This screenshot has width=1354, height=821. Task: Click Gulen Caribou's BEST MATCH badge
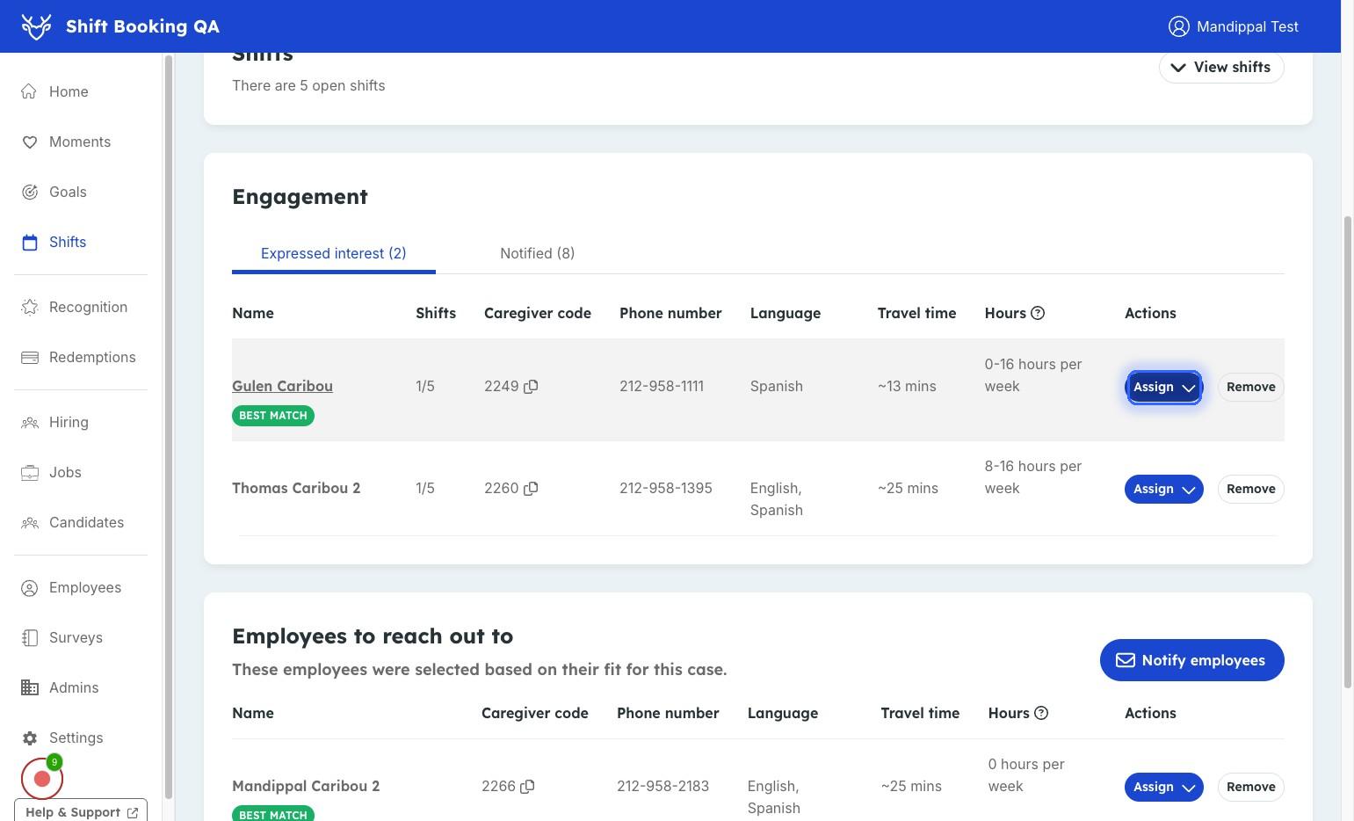[x=273, y=416]
